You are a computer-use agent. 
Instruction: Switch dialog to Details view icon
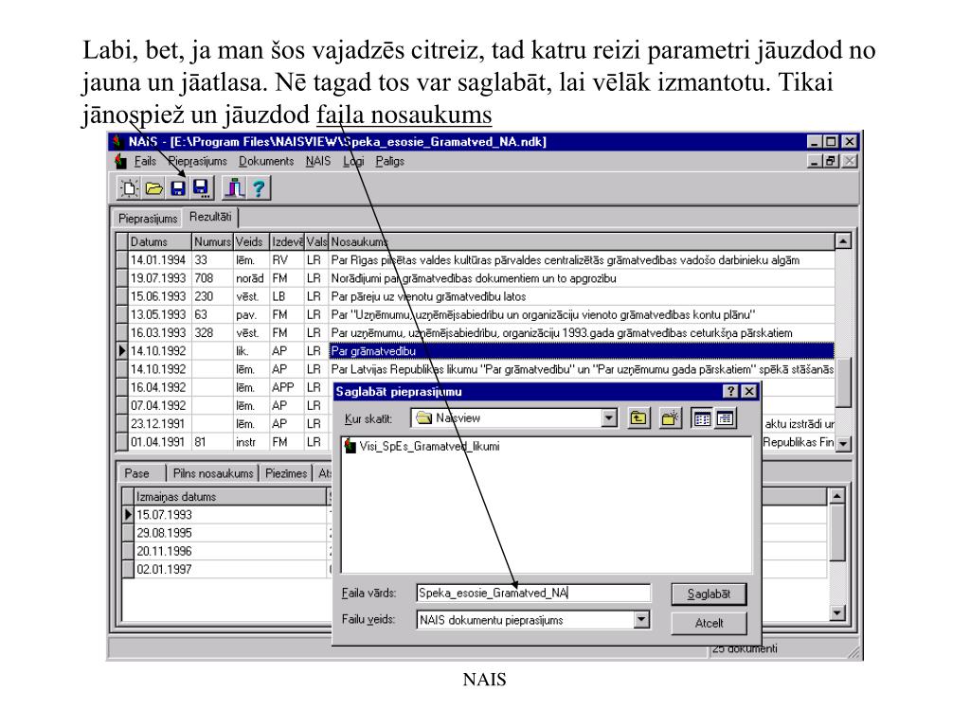tap(725, 418)
